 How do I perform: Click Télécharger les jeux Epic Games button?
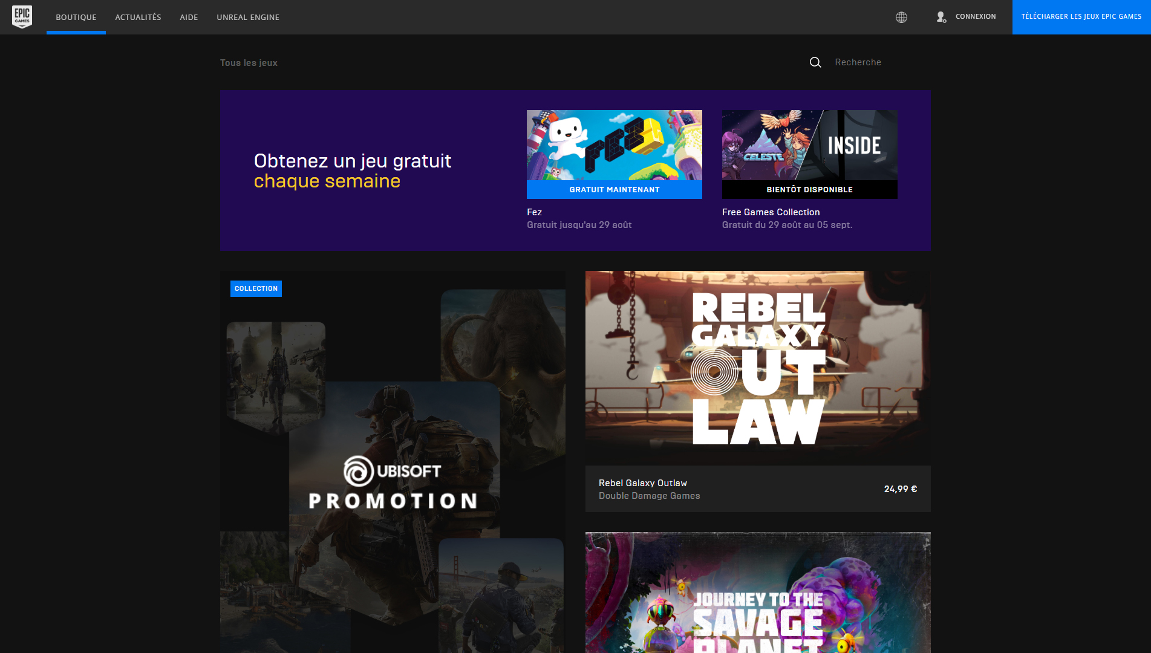click(x=1081, y=17)
